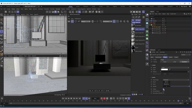The width and height of the screenshot is (192, 108).
Task: Select Quadratic decay option
Action: coord(184,62)
